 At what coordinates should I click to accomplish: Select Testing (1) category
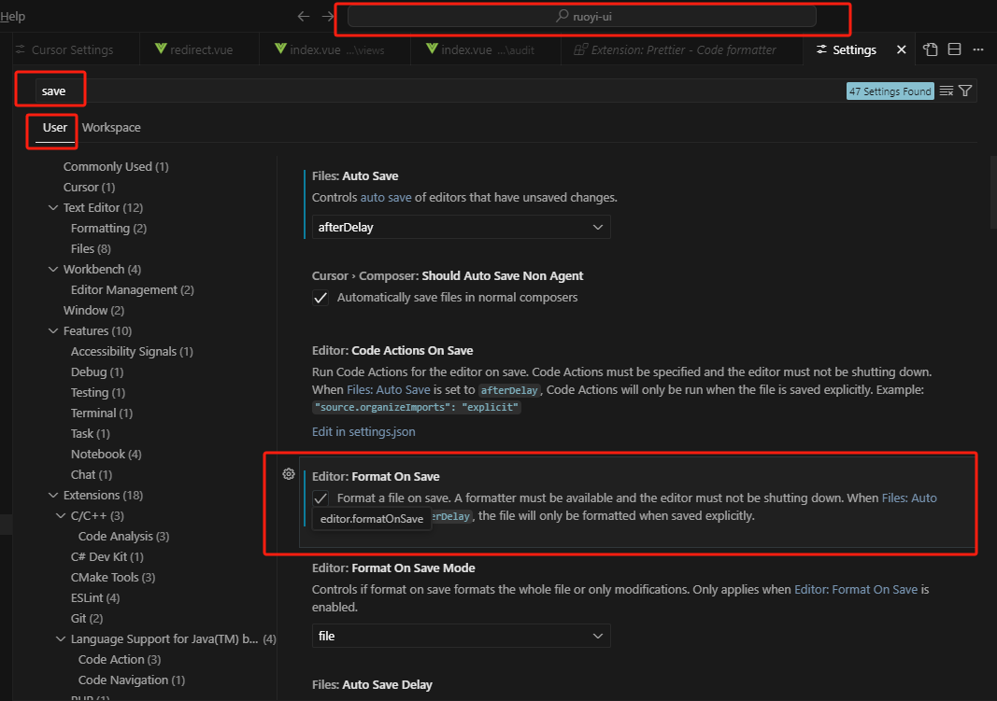pyautogui.click(x=98, y=392)
